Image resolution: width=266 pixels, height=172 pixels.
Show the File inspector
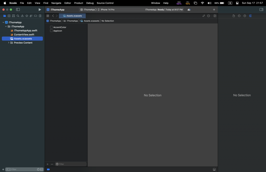pyautogui.click(x=234, y=16)
